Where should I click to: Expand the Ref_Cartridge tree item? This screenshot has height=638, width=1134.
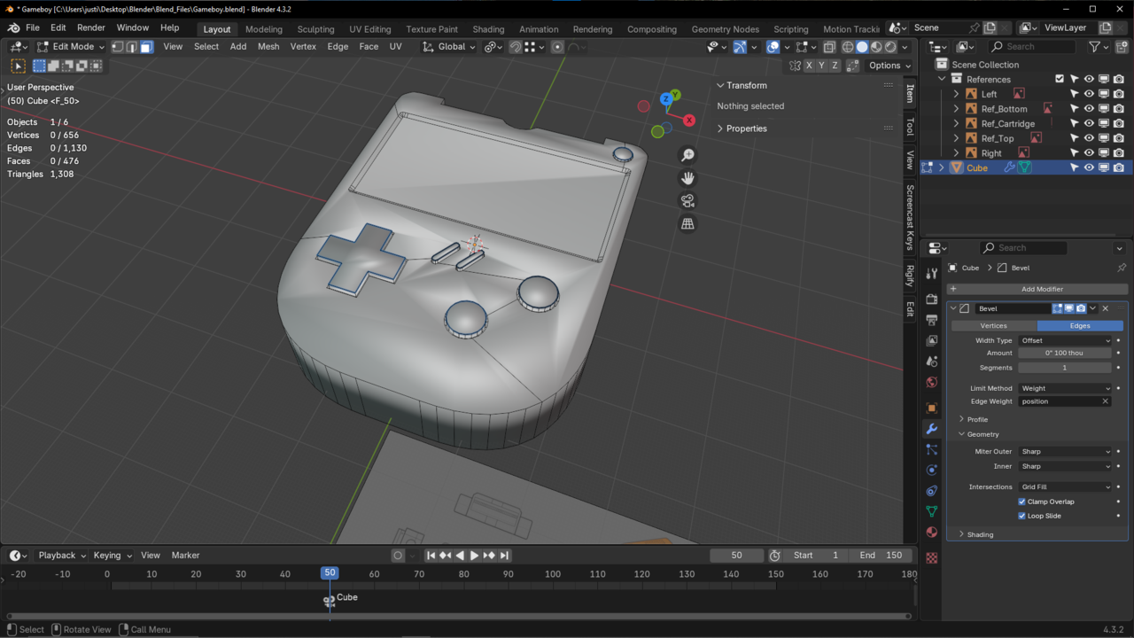[956, 123]
